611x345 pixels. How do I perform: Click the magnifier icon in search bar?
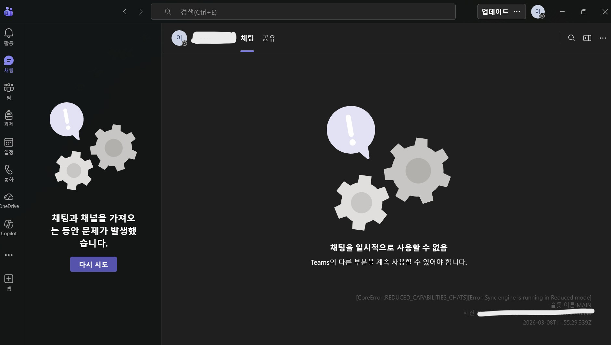coord(168,12)
